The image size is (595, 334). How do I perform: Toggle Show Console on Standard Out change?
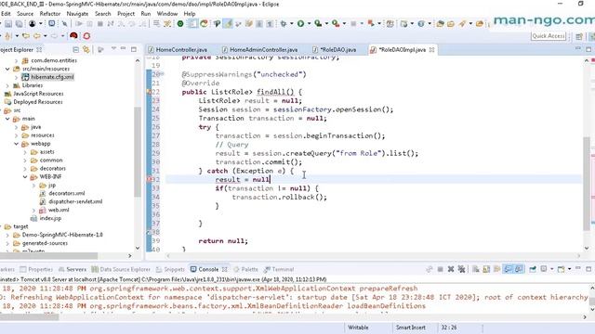point(508,269)
